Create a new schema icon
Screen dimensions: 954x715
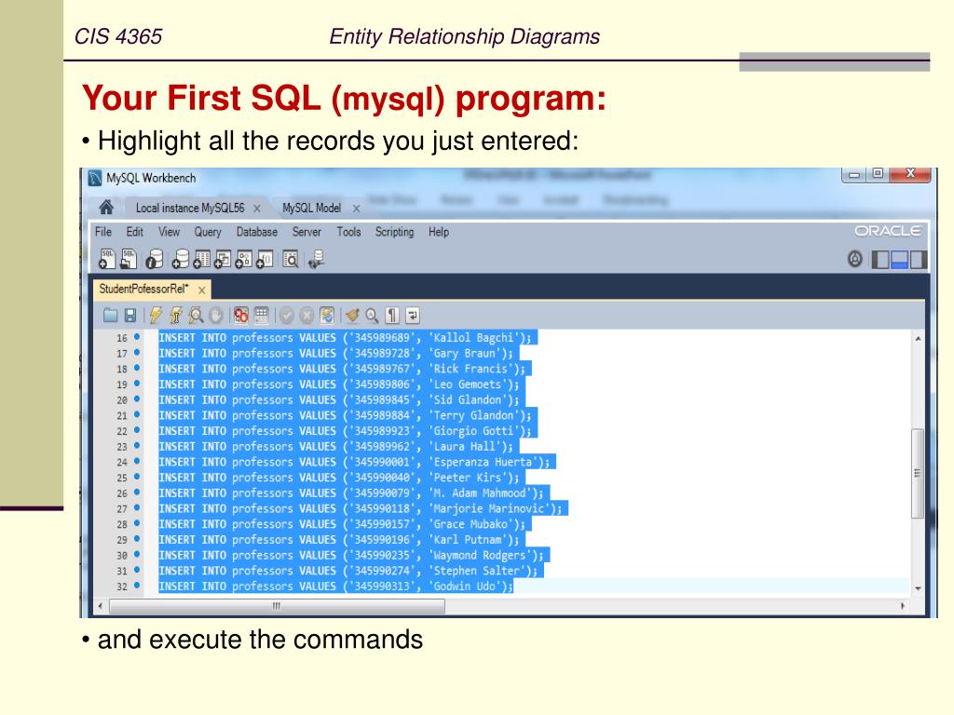click(x=181, y=259)
